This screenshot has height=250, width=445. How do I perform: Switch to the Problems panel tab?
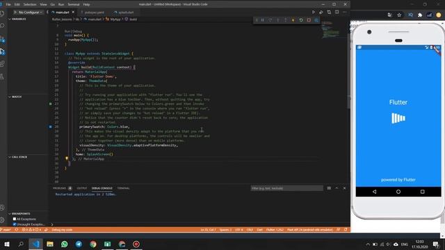tap(59, 188)
